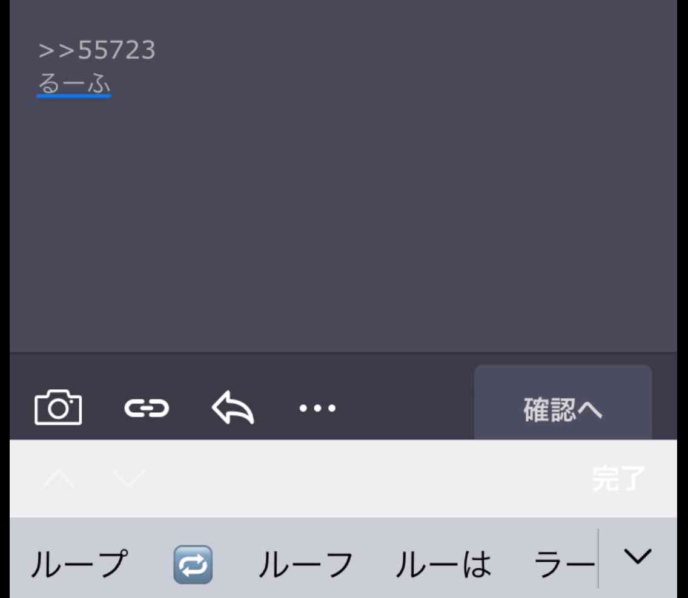Tap the camera icon to attach photo
Screen dimensions: 688x598
coord(58,407)
